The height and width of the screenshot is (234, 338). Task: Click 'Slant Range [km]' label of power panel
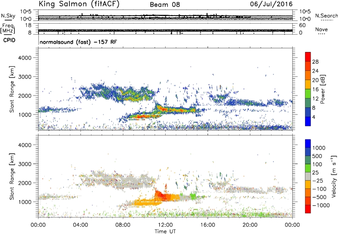(12, 89)
